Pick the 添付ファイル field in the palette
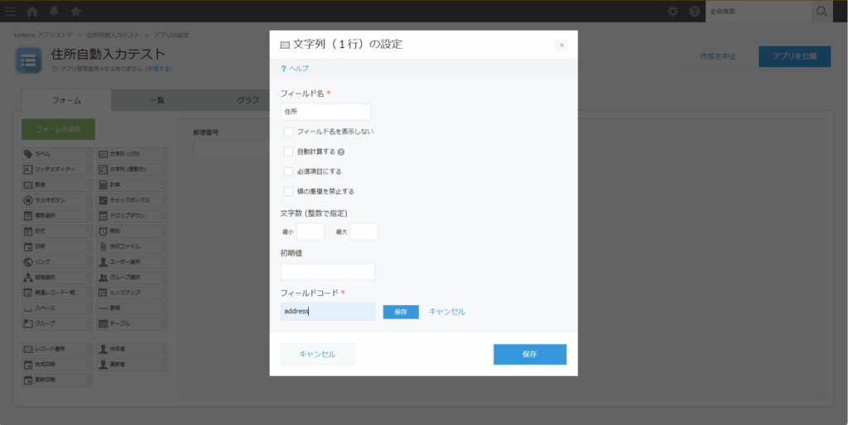848x425 pixels. click(132, 246)
